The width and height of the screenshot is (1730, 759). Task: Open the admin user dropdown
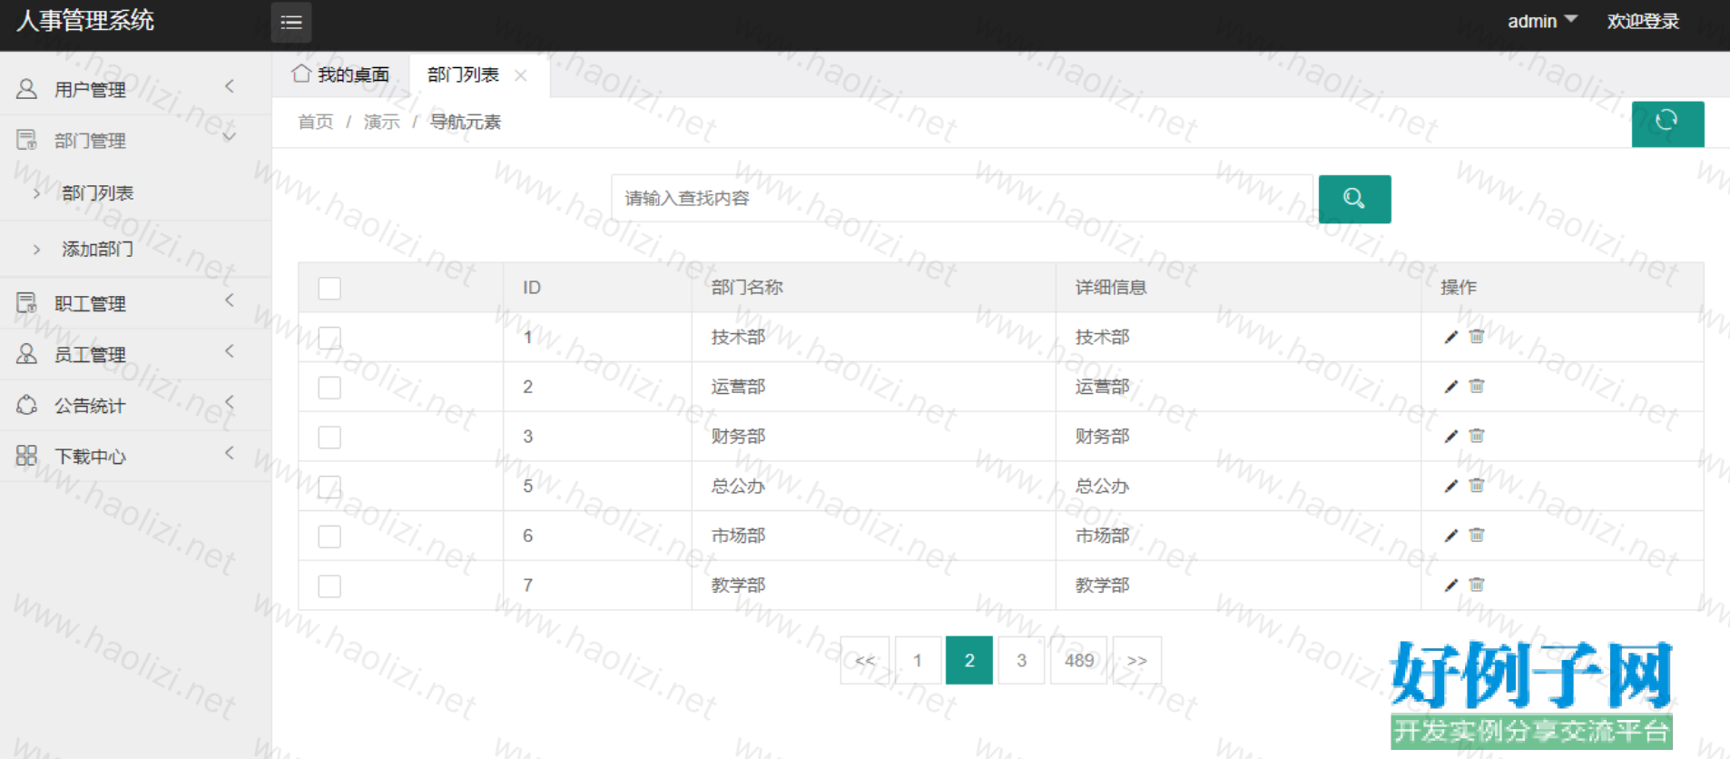pos(1541,21)
